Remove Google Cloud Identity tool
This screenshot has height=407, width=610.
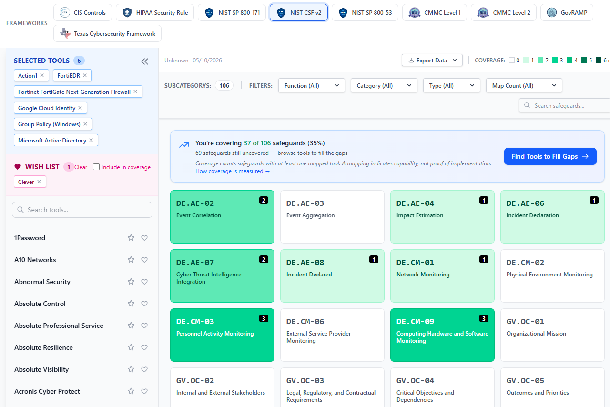[80, 108]
